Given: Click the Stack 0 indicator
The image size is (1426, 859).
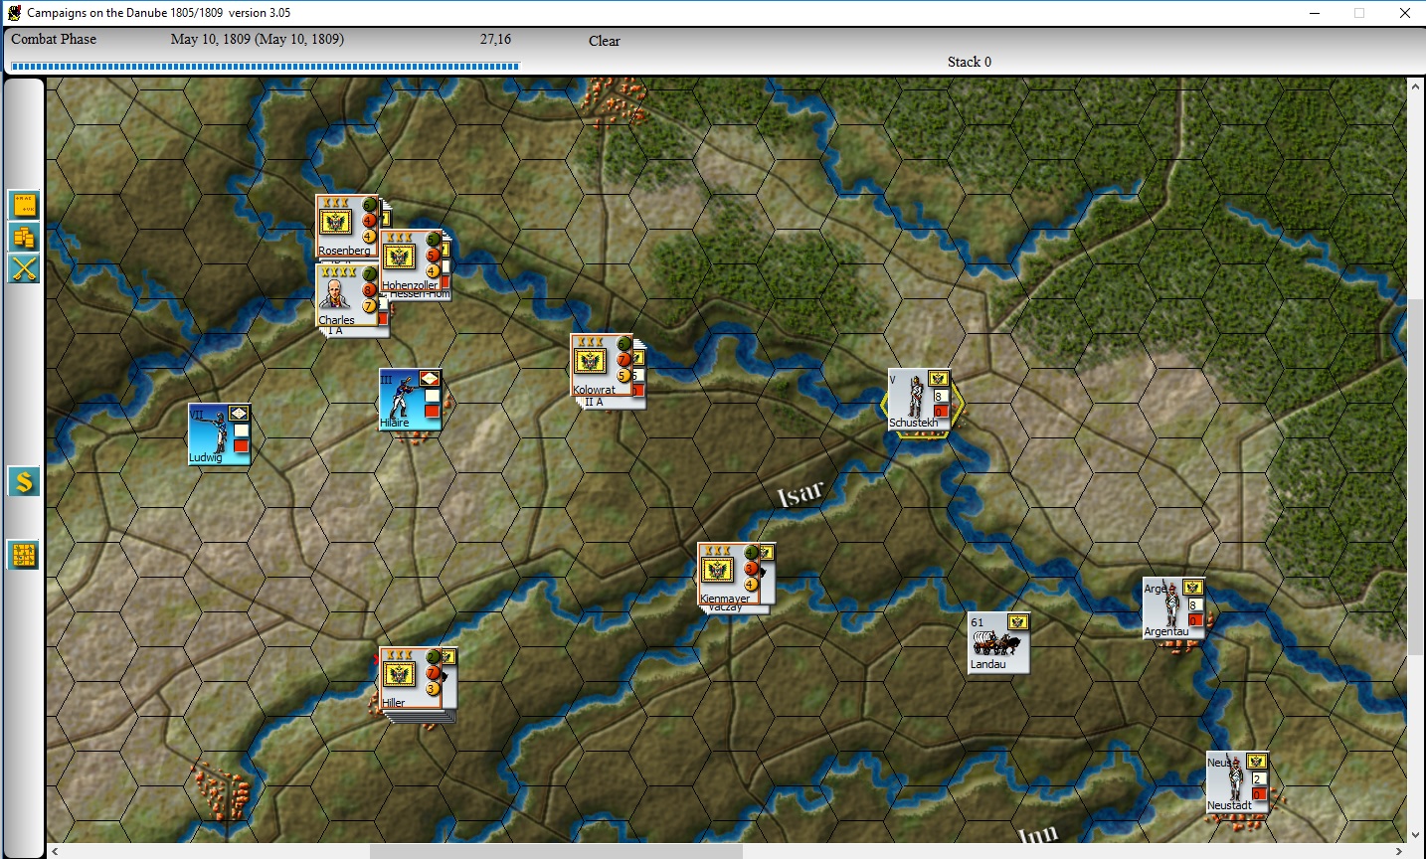Looking at the screenshot, I should (x=970, y=62).
